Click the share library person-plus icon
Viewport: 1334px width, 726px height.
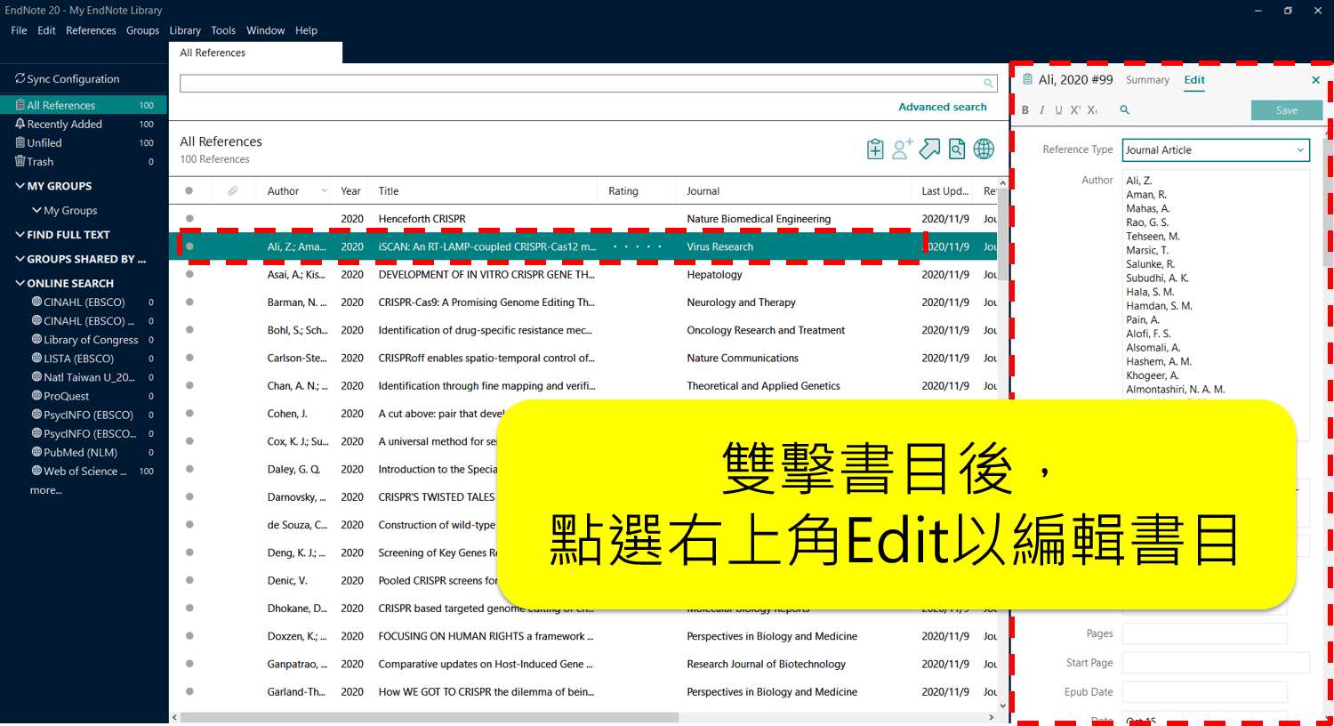coord(902,149)
